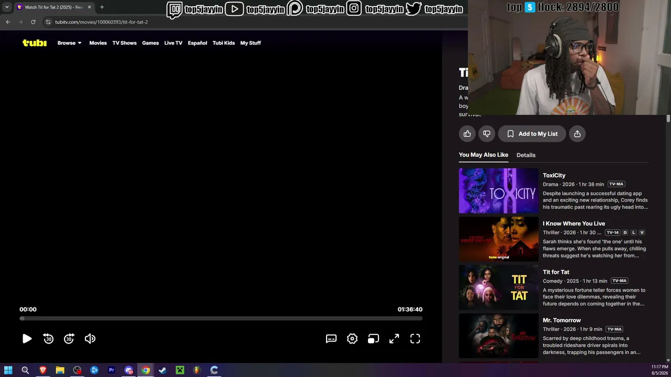The width and height of the screenshot is (671, 377).
Task: Open Steam from the taskbar
Action: point(163,370)
